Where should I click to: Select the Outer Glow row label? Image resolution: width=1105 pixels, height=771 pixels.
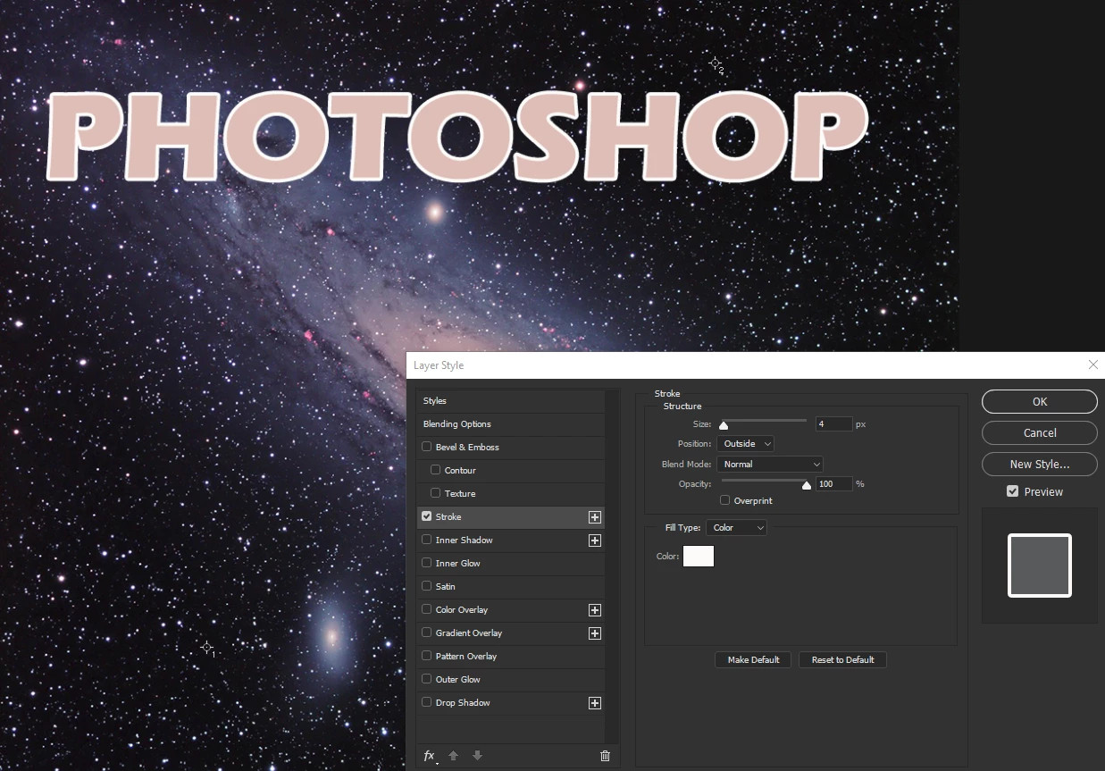point(458,680)
